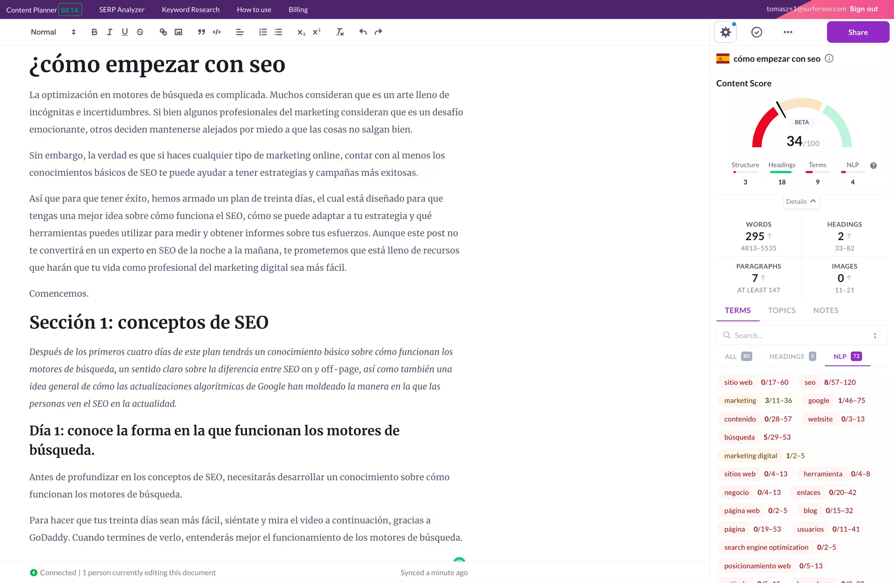The image size is (894, 583).
Task: Collapse the Details panel
Action: click(x=801, y=201)
